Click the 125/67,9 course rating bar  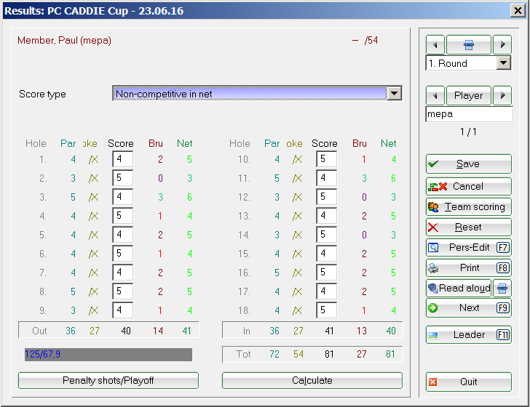click(108, 355)
